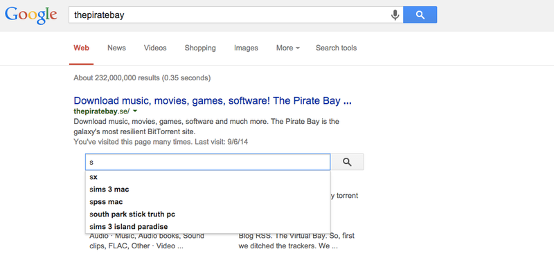Focus the Pirate Bay site search box

click(x=208, y=162)
